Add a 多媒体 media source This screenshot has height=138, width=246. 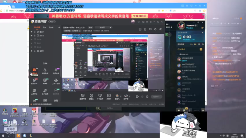[x=109, y=97]
